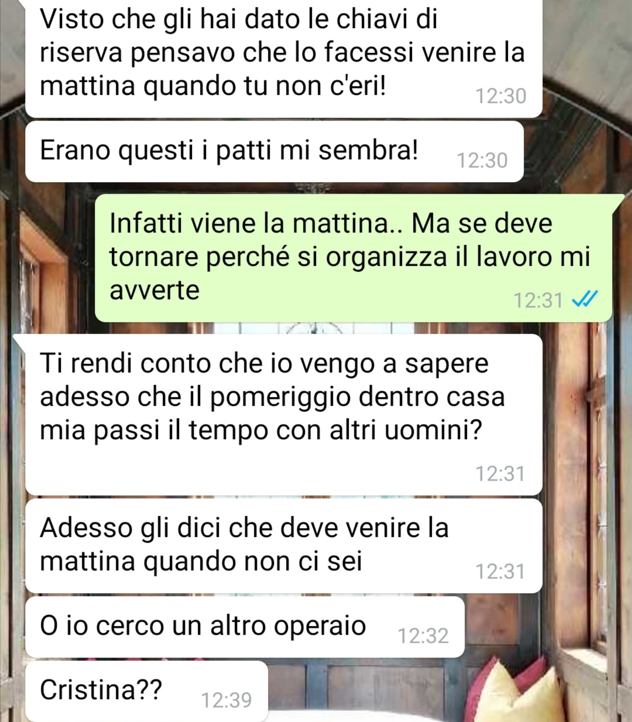Viewport: 632px width, 722px height.
Task: Tap the blue double-check read receipt icon
Action: pyautogui.click(x=584, y=300)
